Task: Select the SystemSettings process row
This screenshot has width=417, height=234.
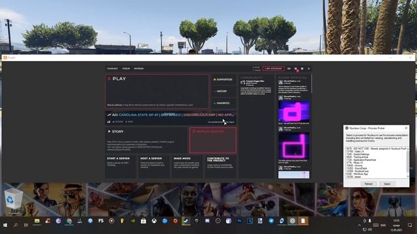Action: coord(377,155)
